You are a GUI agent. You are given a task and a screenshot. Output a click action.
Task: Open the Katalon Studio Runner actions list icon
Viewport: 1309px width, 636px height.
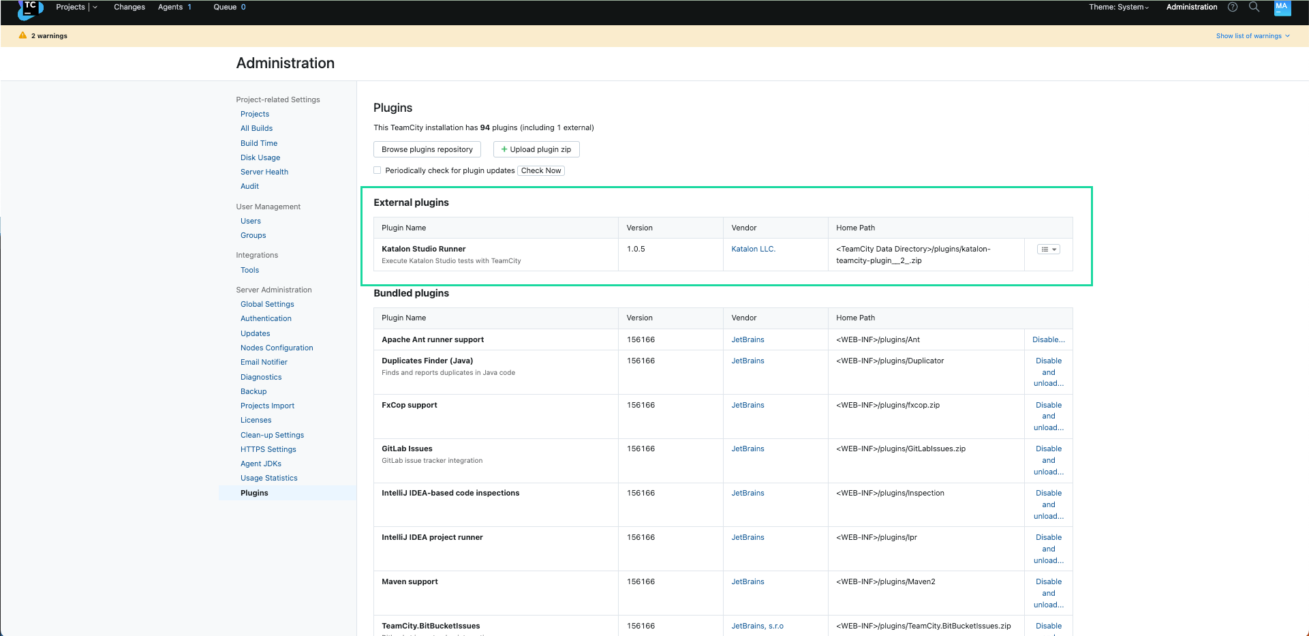(1048, 249)
